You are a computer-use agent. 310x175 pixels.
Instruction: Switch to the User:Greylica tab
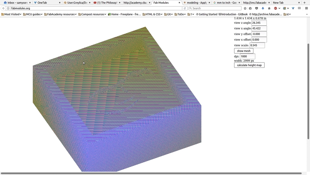[x=77, y=2]
